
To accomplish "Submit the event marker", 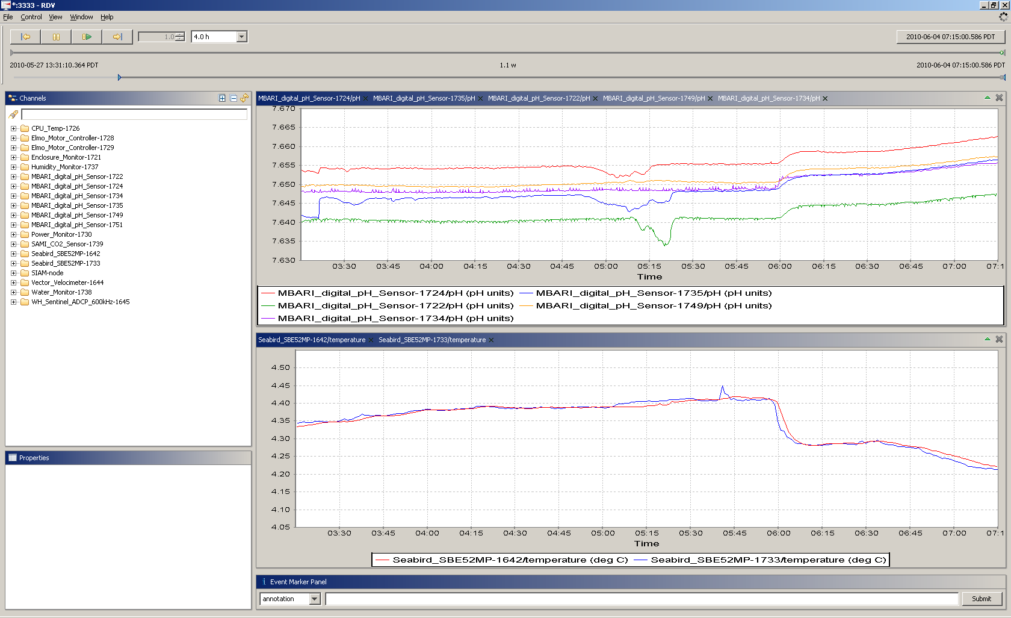I will [981, 599].
